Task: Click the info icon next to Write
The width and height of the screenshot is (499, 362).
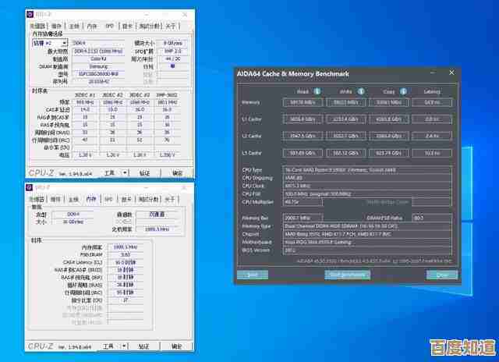Action: (x=360, y=91)
